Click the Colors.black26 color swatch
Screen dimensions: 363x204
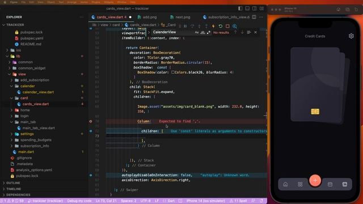click(172, 73)
